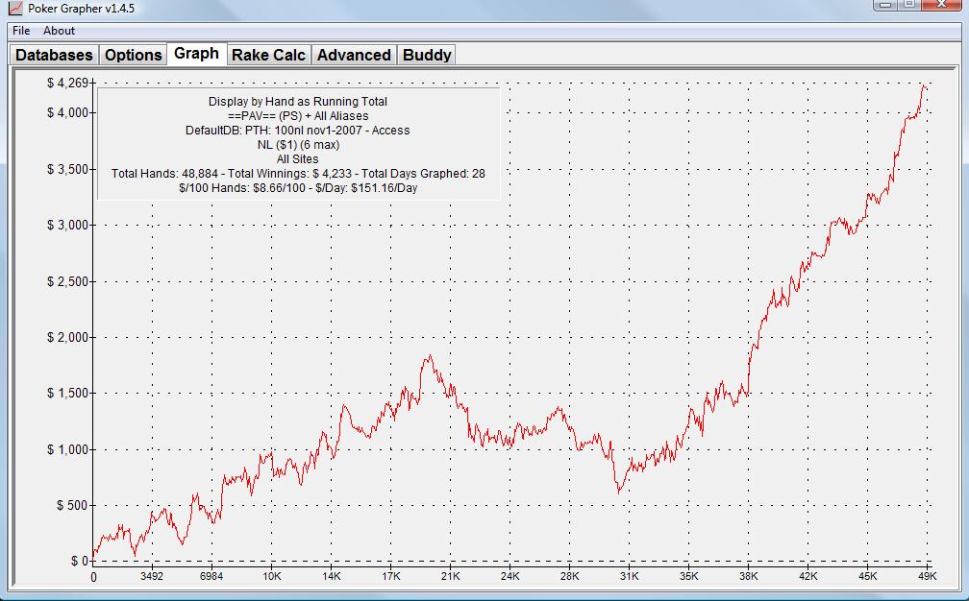Click the Total Hands statistics line

click(298, 174)
